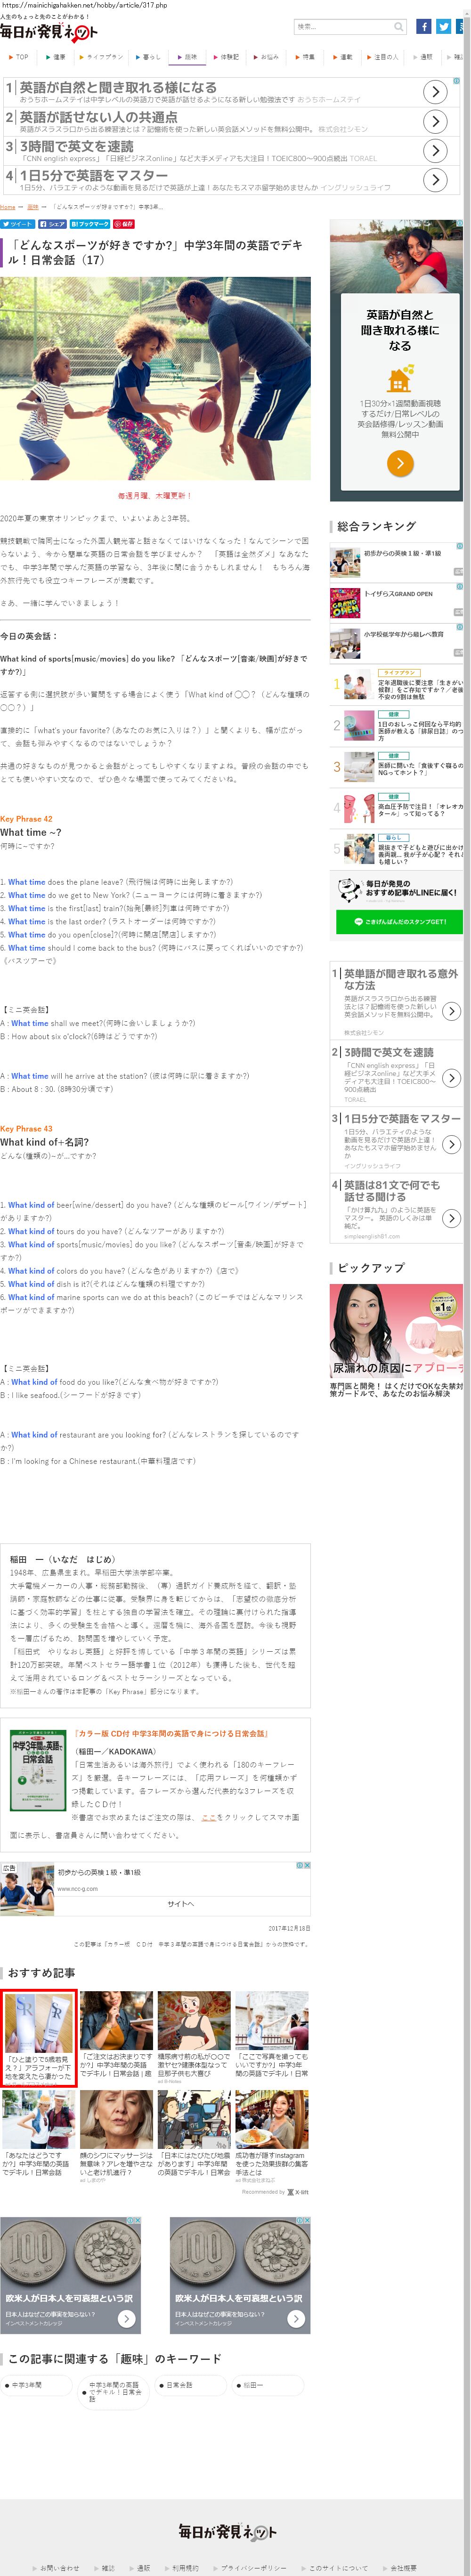
Task: Click orange arrow button in sidebar ad
Action: tap(400, 463)
